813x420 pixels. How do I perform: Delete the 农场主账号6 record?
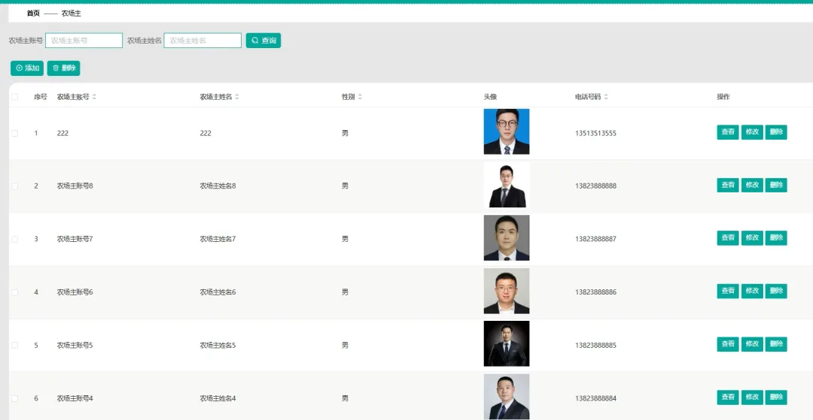(776, 292)
